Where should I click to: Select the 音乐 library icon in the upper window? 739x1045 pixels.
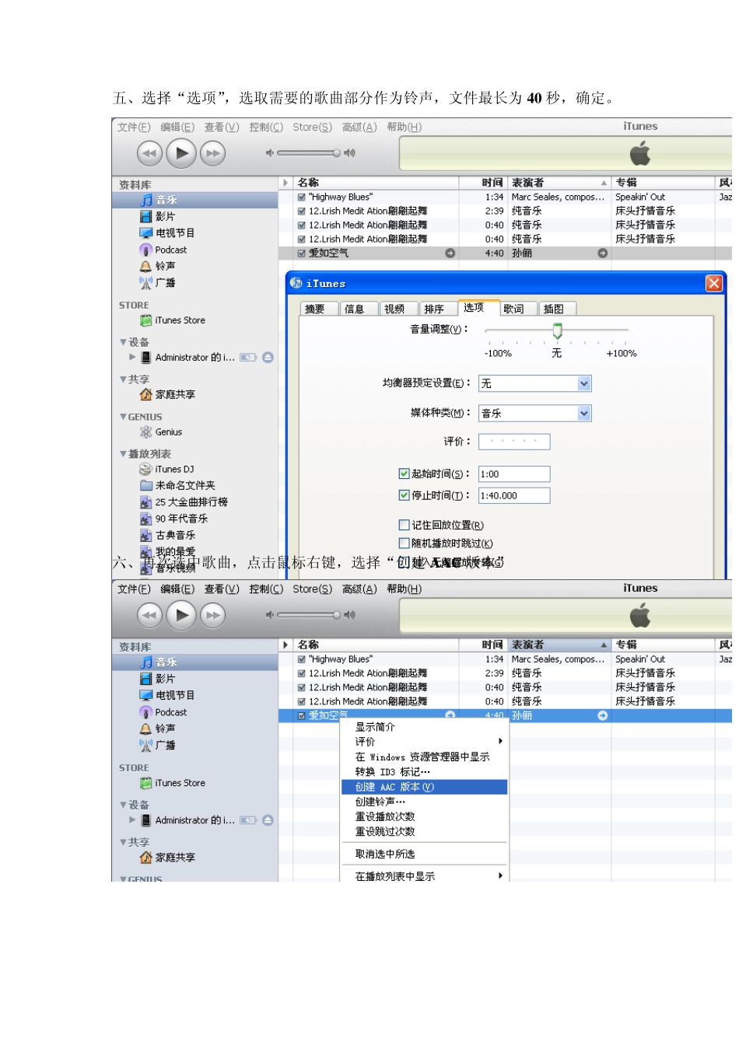pos(146,200)
